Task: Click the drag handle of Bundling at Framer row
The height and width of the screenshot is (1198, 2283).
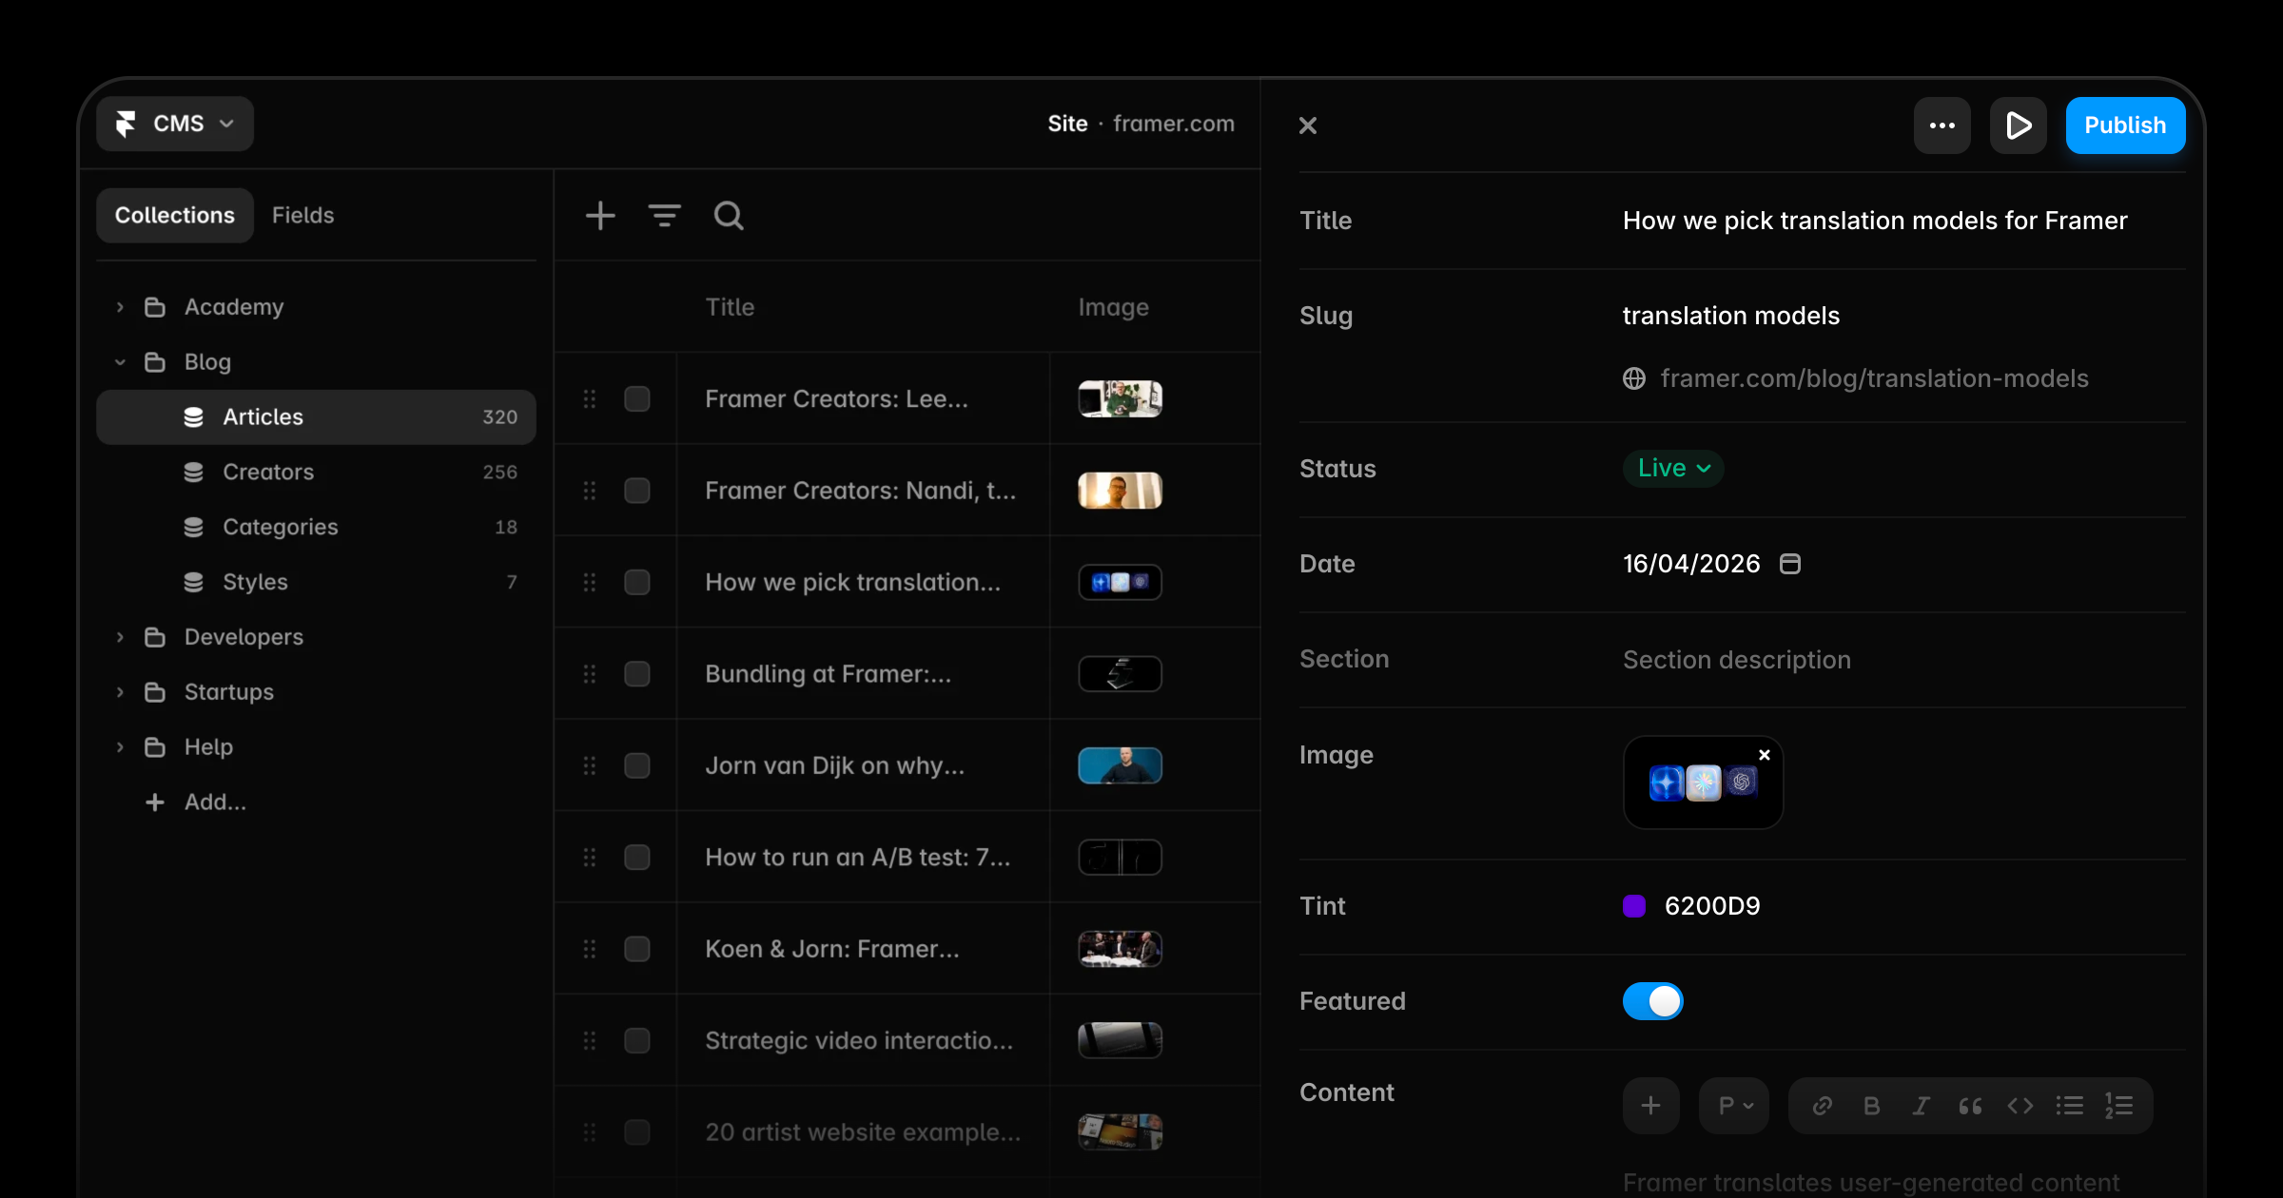Action: tap(590, 674)
